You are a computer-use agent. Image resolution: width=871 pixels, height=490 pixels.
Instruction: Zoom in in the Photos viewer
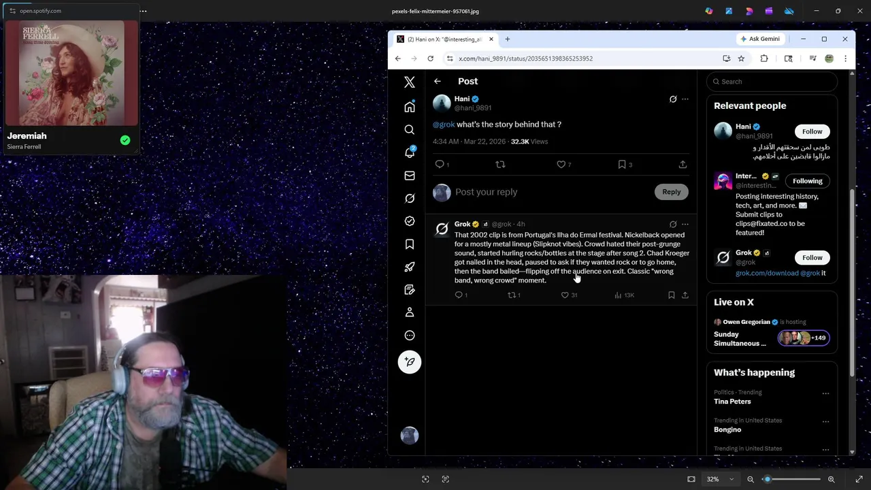831,479
